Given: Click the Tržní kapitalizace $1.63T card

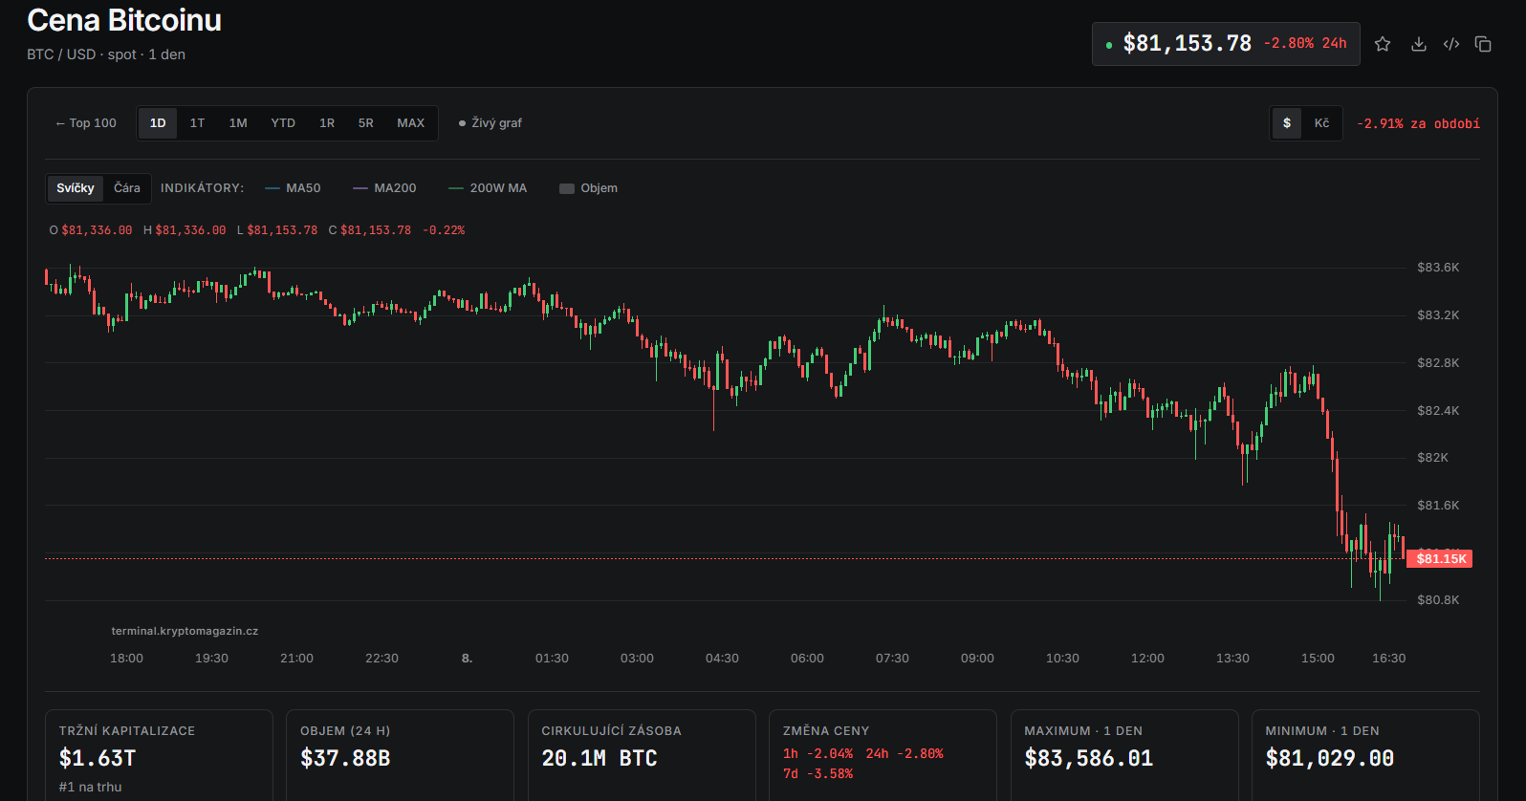Looking at the screenshot, I should 159,755.
